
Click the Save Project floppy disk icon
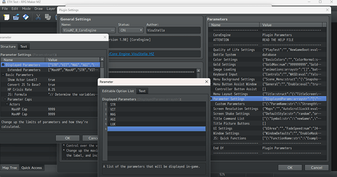pyautogui.click(x=25, y=17)
